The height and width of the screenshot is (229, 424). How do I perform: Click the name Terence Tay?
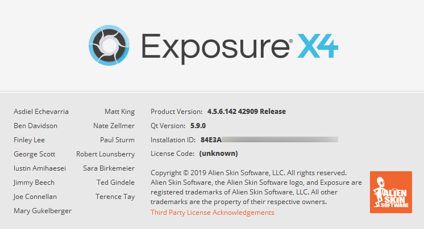(x=115, y=197)
